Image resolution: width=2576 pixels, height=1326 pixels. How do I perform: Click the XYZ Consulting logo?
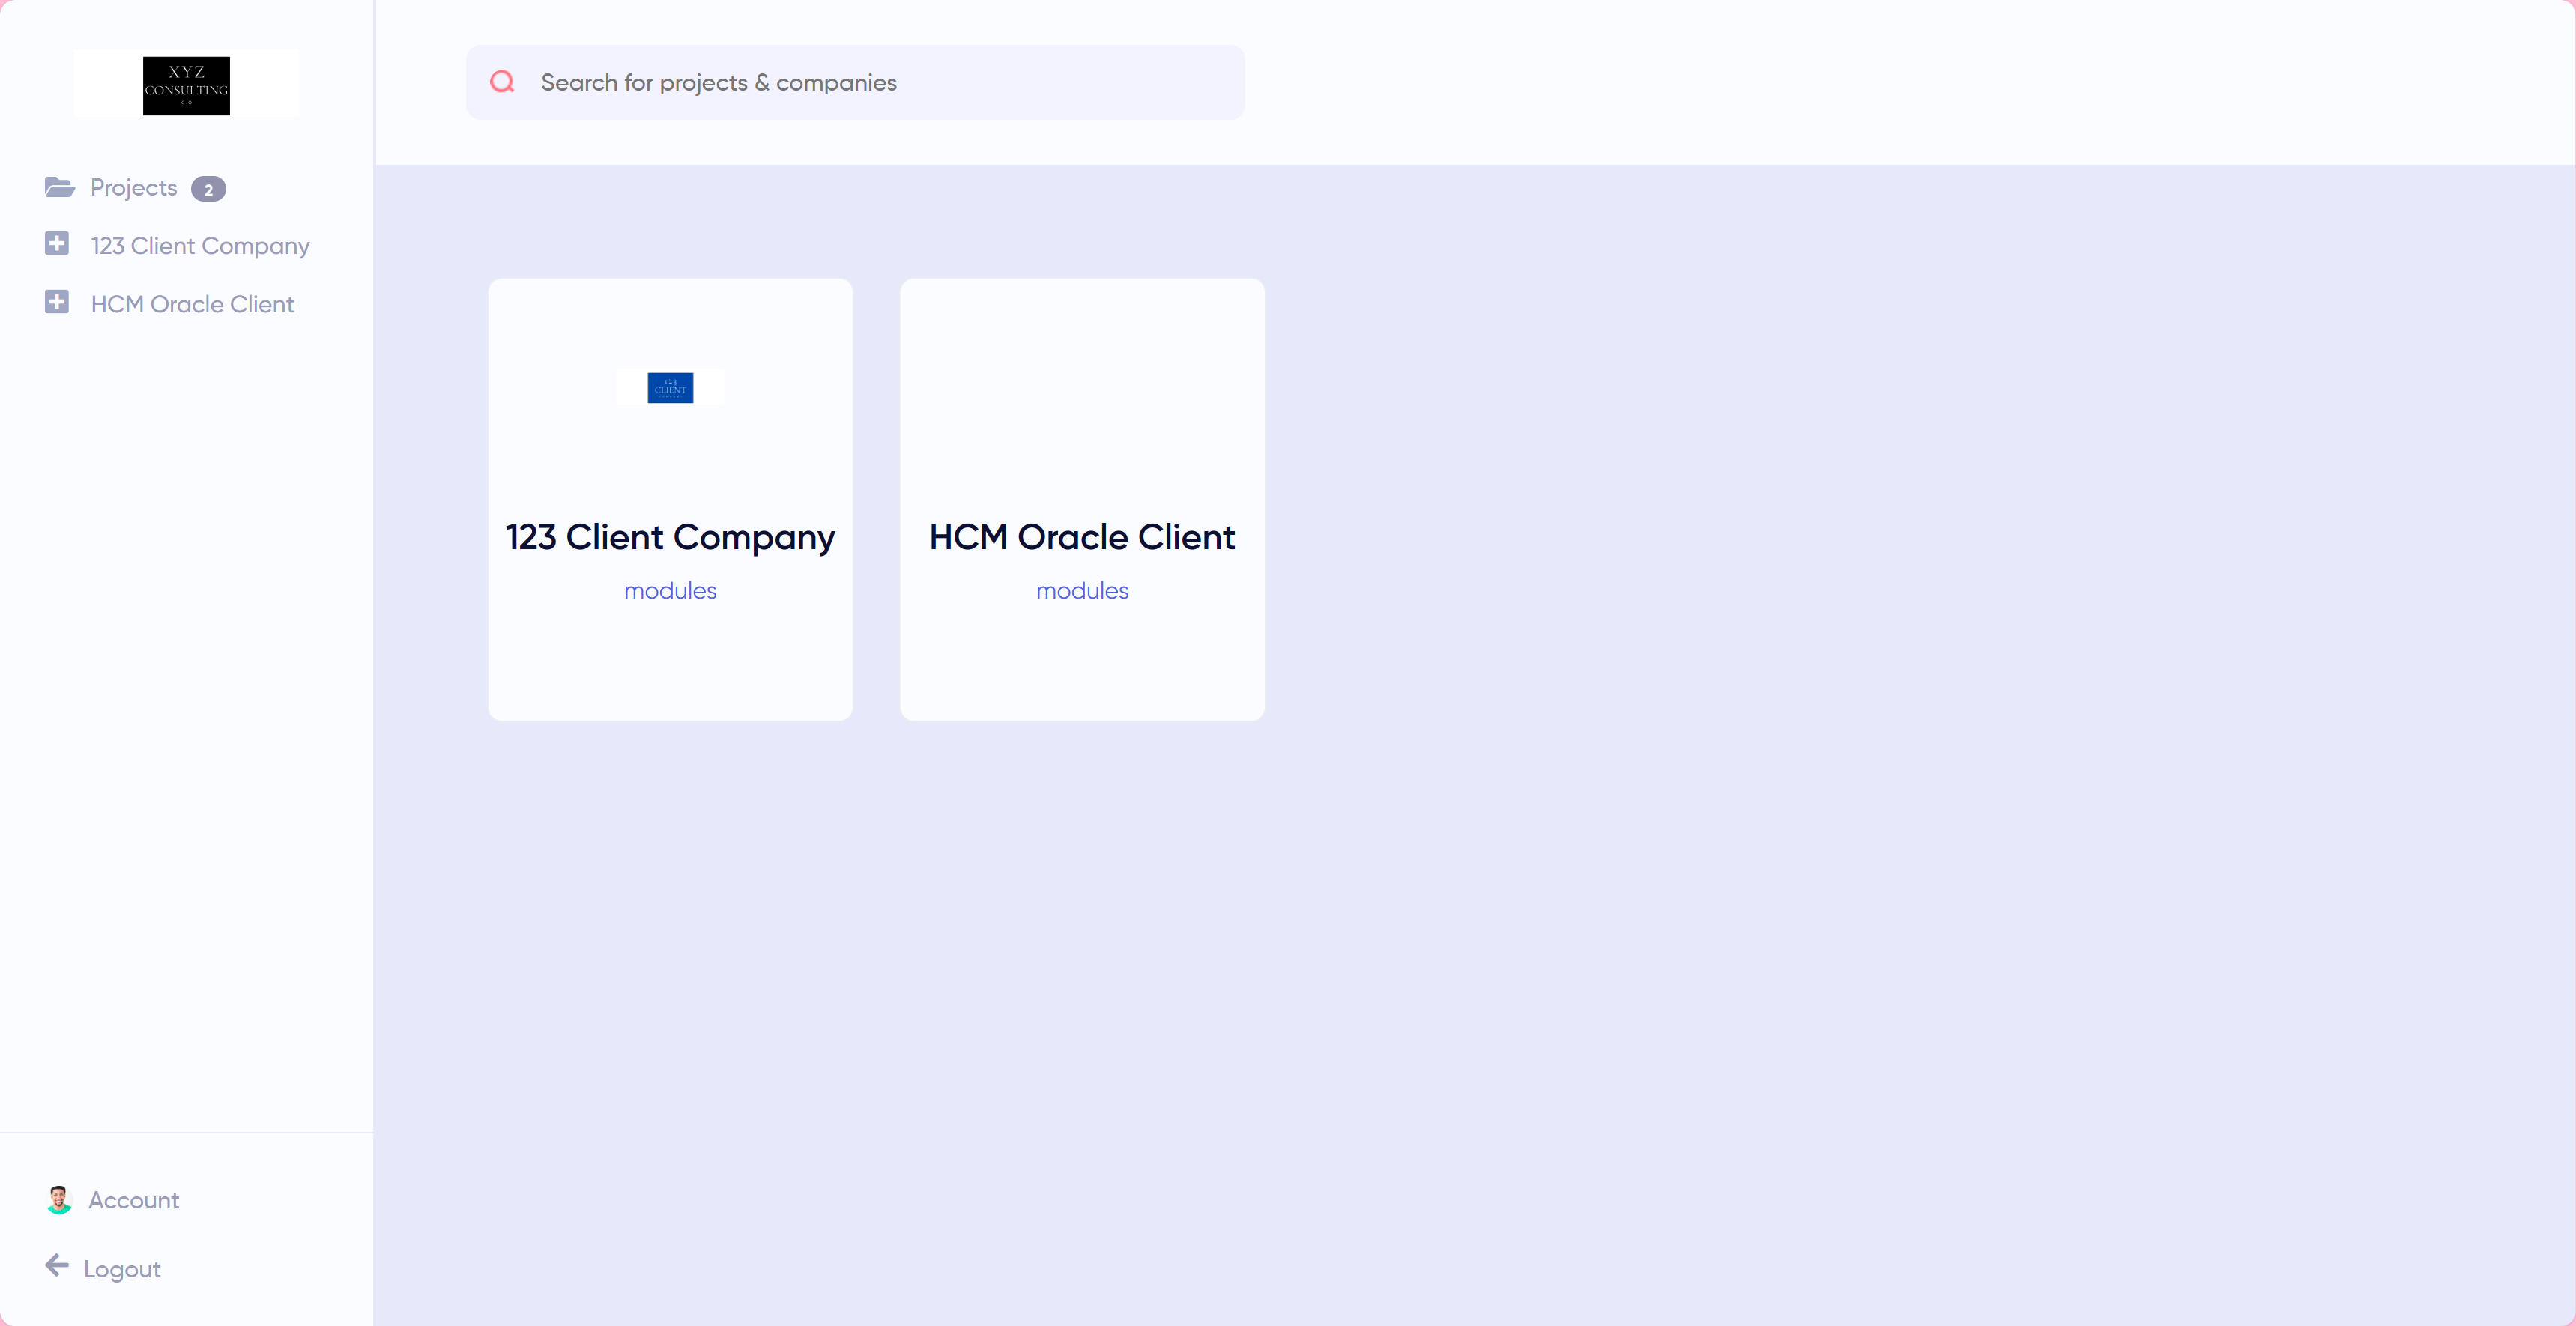point(186,85)
